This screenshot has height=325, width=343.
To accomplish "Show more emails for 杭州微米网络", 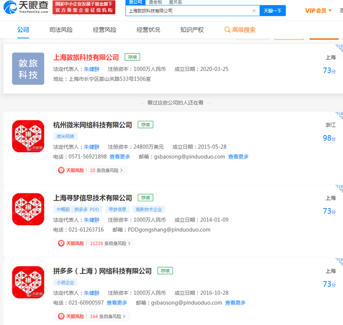I will tap(238, 157).
